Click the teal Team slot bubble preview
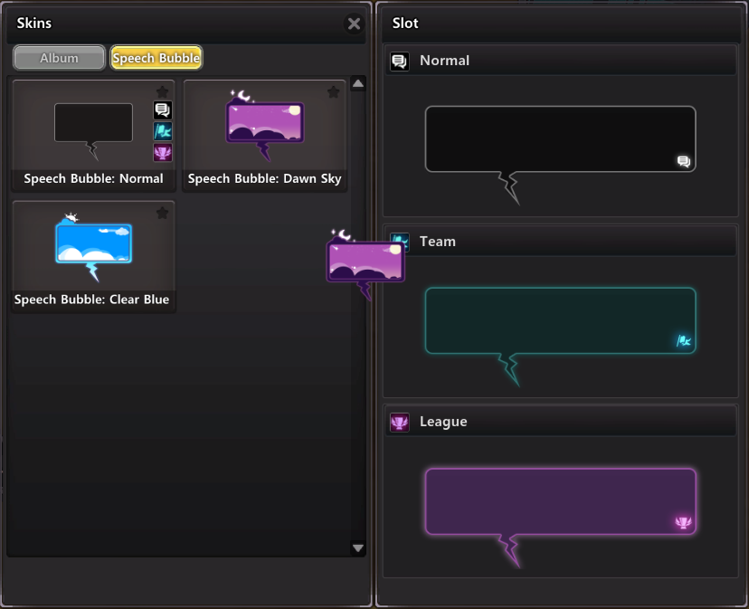Image resolution: width=749 pixels, height=609 pixels. (560, 320)
